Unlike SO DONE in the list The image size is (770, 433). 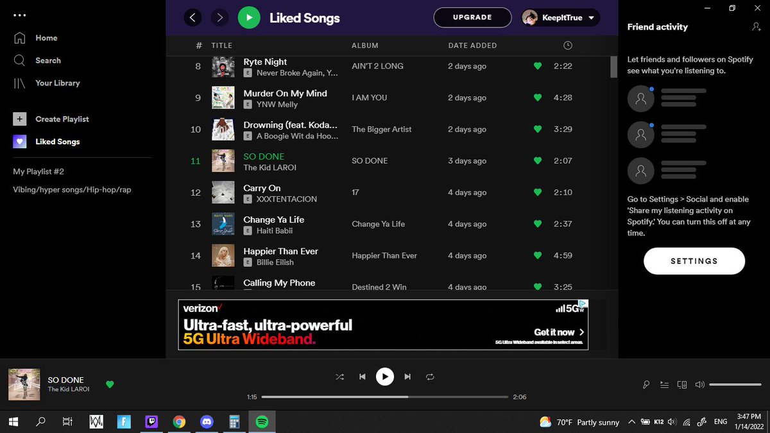[538, 160]
